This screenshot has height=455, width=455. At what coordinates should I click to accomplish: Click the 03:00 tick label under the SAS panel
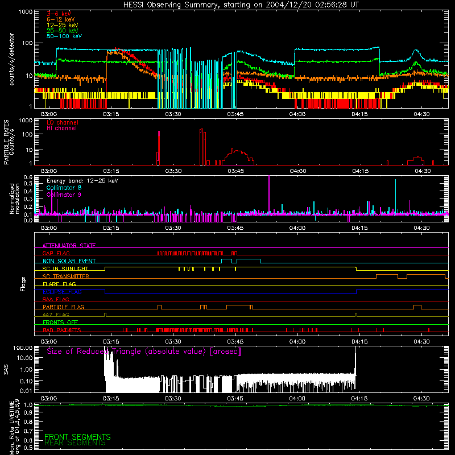(48, 399)
